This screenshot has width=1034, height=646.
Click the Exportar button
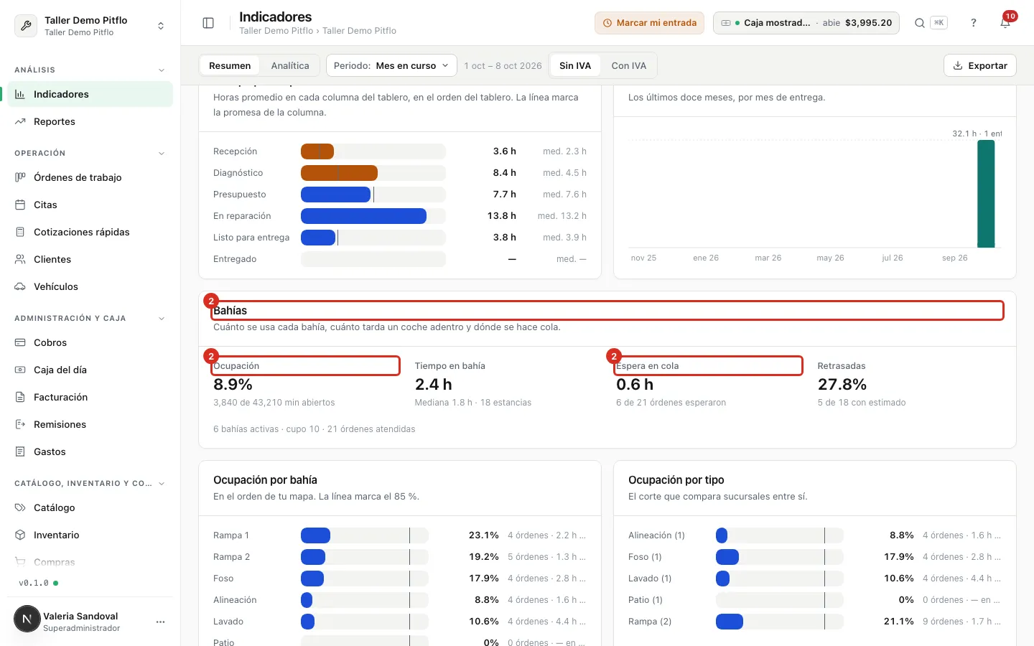click(979, 65)
